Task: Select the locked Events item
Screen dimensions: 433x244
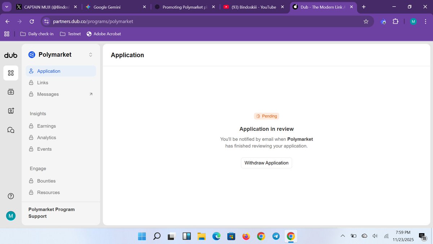Action: (61, 149)
